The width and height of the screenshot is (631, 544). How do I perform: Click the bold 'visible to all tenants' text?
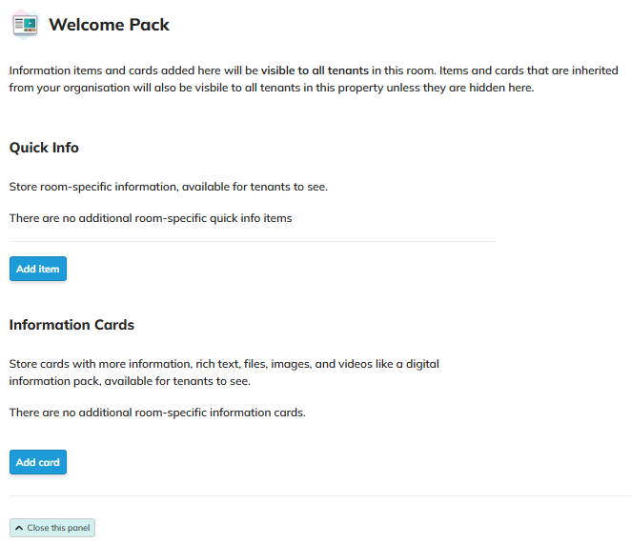click(315, 71)
